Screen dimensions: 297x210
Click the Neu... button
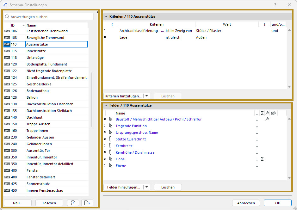(18, 203)
